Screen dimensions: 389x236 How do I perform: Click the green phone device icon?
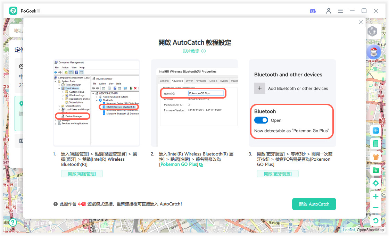[x=375, y=143]
